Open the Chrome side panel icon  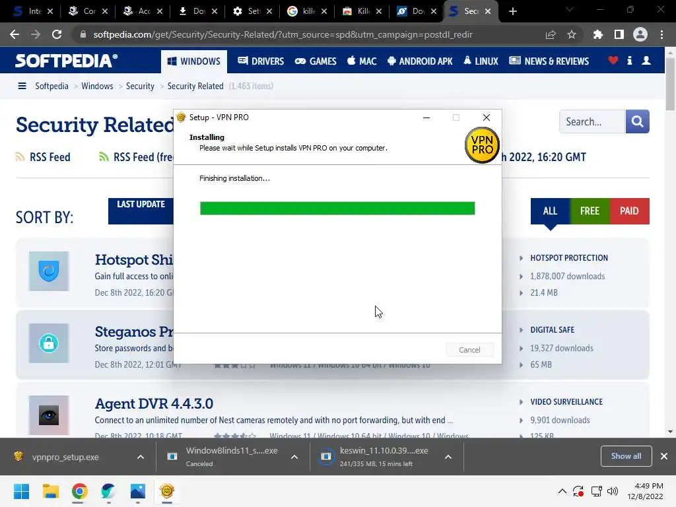(x=619, y=34)
